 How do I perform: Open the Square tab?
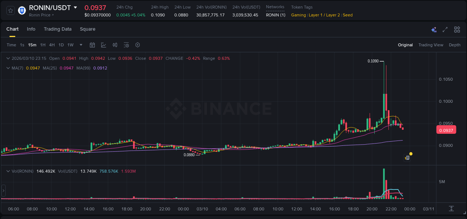point(87,29)
